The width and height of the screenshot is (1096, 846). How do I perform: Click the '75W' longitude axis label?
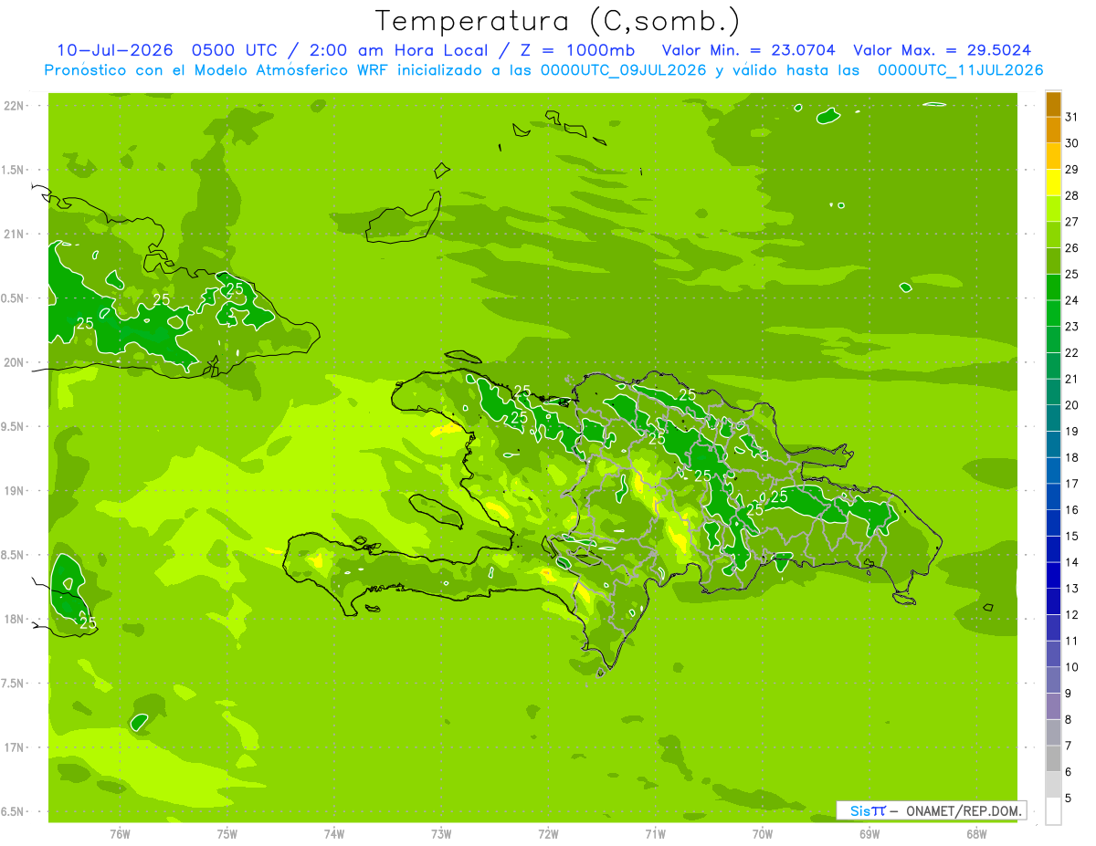pyautogui.click(x=227, y=835)
